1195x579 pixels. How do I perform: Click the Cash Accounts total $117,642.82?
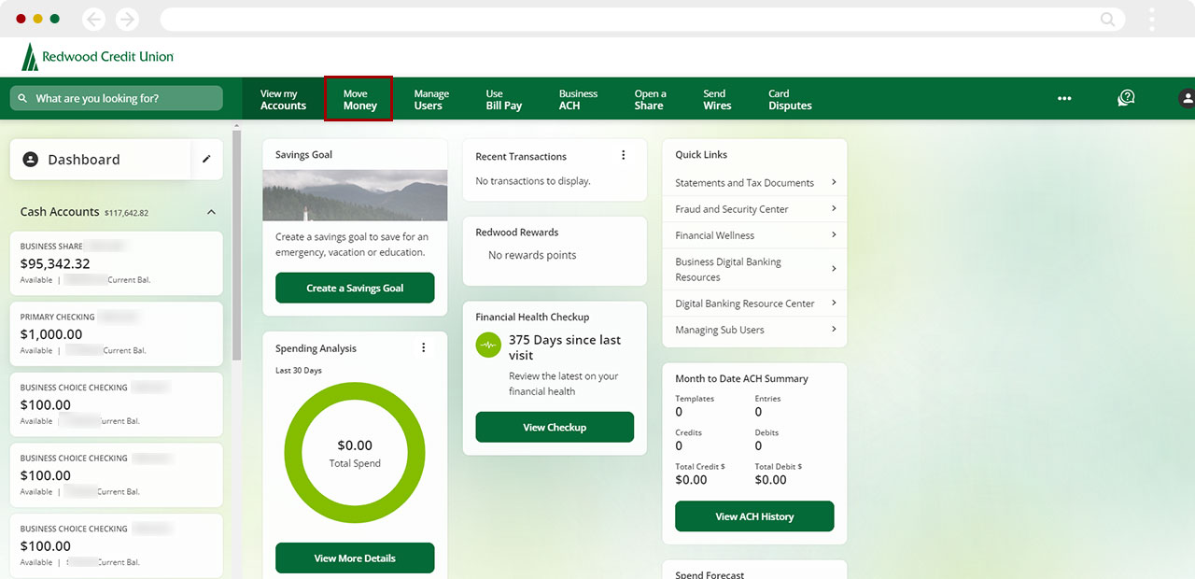tap(126, 213)
